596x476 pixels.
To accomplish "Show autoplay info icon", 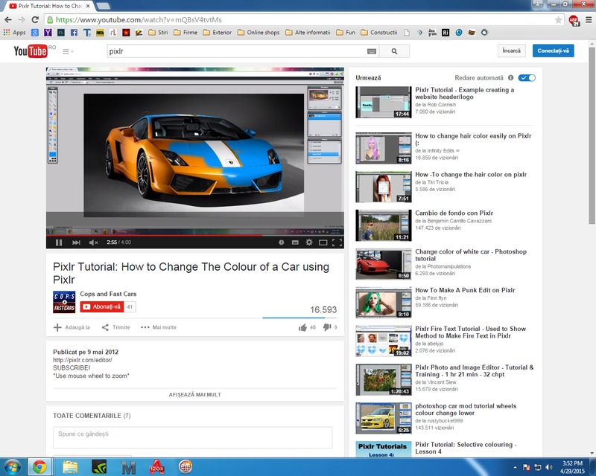I will point(510,77).
